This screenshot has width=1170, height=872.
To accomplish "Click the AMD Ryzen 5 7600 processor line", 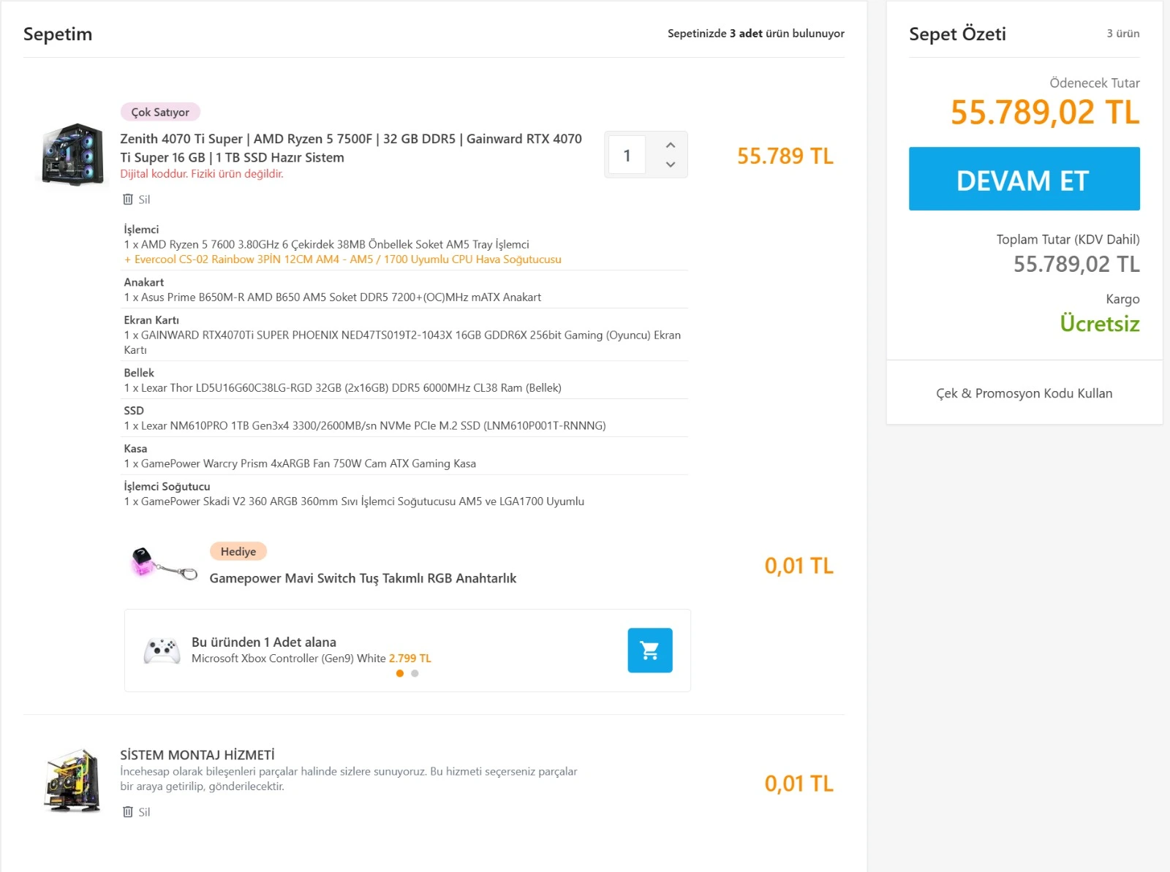I will [x=326, y=245].
